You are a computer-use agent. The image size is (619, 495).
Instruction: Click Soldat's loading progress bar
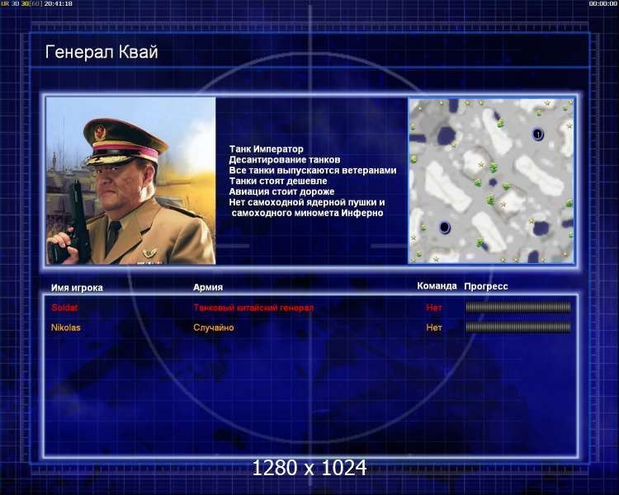(518, 307)
